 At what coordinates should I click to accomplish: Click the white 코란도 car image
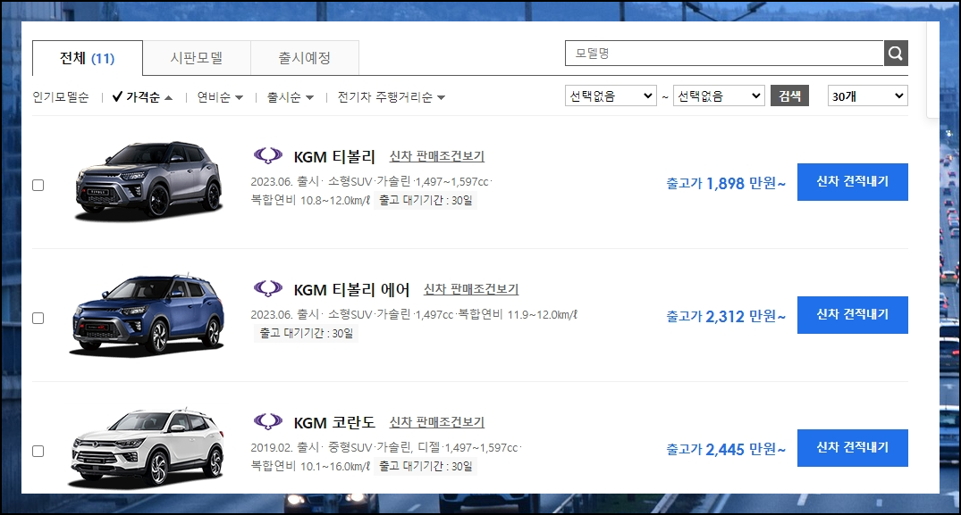point(148,448)
